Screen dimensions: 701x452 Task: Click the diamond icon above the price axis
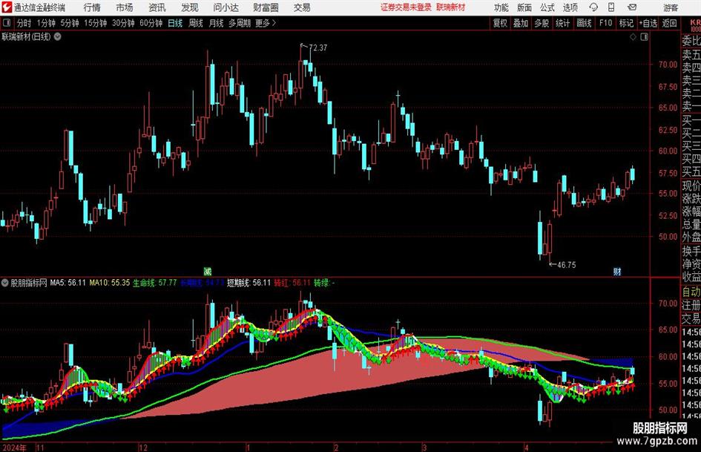click(633, 37)
